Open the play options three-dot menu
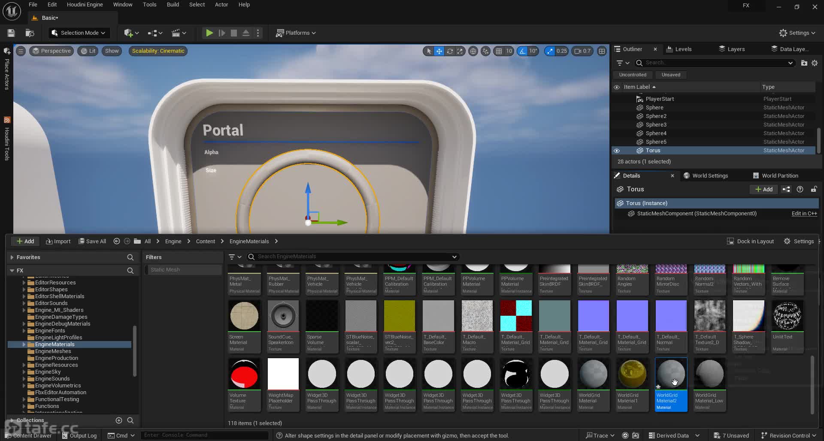The height and width of the screenshot is (441, 824). click(x=257, y=33)
